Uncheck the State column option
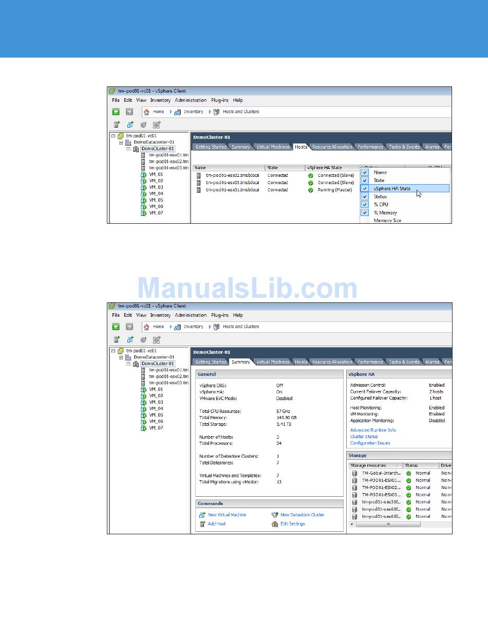 [365, 180]
